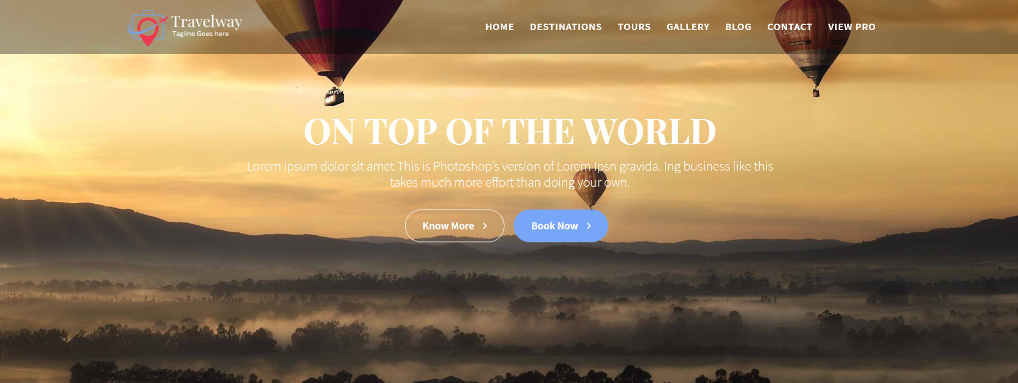Navigate to the Contact page link
The height and width of the screenshot is (383, 1018).
point(790,27)
